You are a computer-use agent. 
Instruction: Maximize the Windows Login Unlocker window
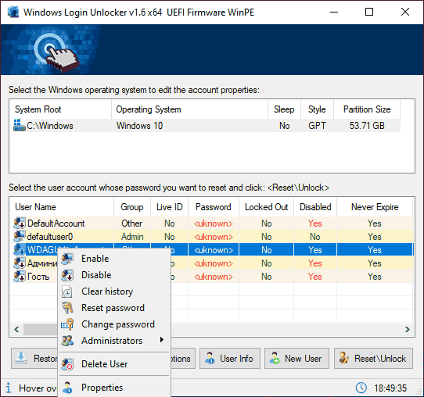369,13
